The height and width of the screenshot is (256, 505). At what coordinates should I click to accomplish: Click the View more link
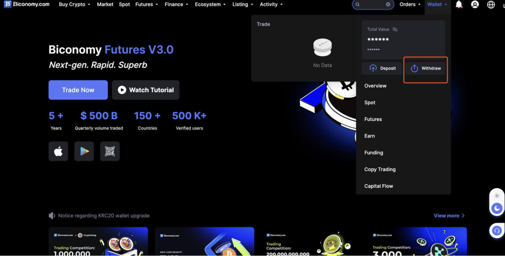coord(449,216)
